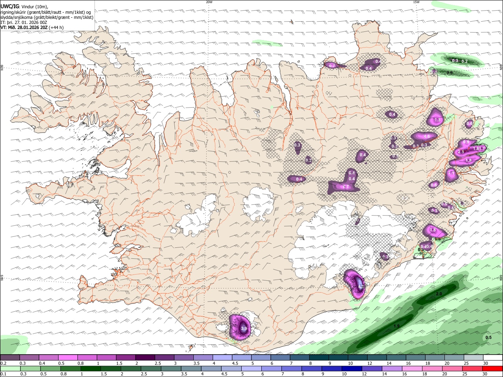Image resolution: width=503 pixels, height=377 pixels.
Task: Click the 'UWC/IG' bold title text
Action: (x=9, y=6)
